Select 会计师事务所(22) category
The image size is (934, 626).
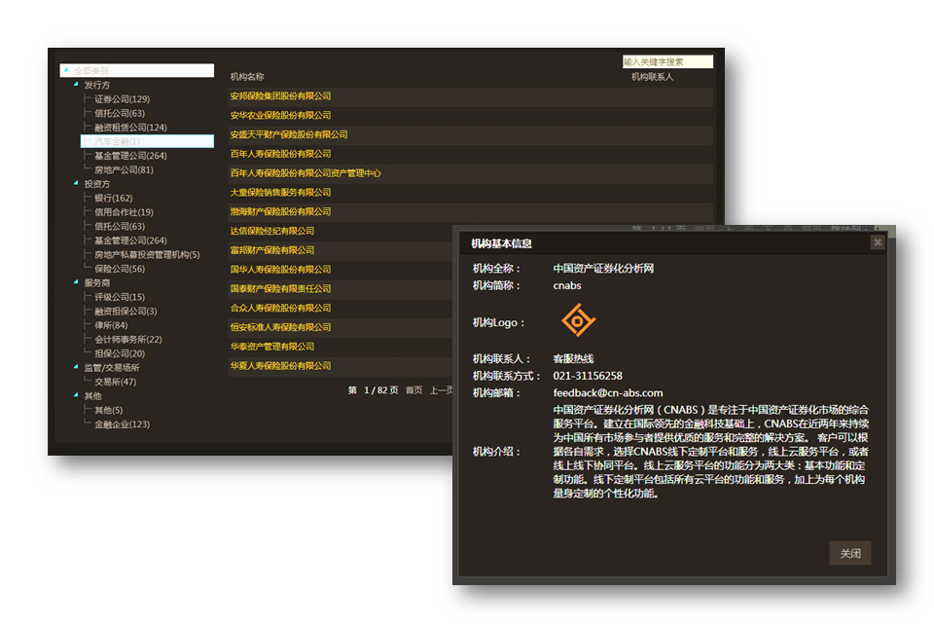(128, 339)
